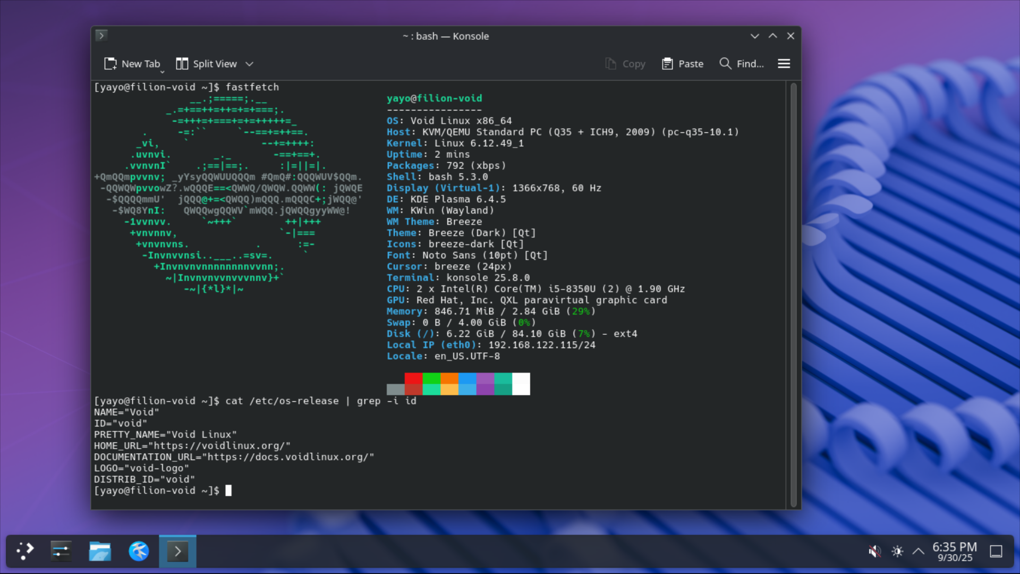Screen dimensions: 1020x574
Task: Open Dolphin file manager from taskbar
Action: pos(100,551)
